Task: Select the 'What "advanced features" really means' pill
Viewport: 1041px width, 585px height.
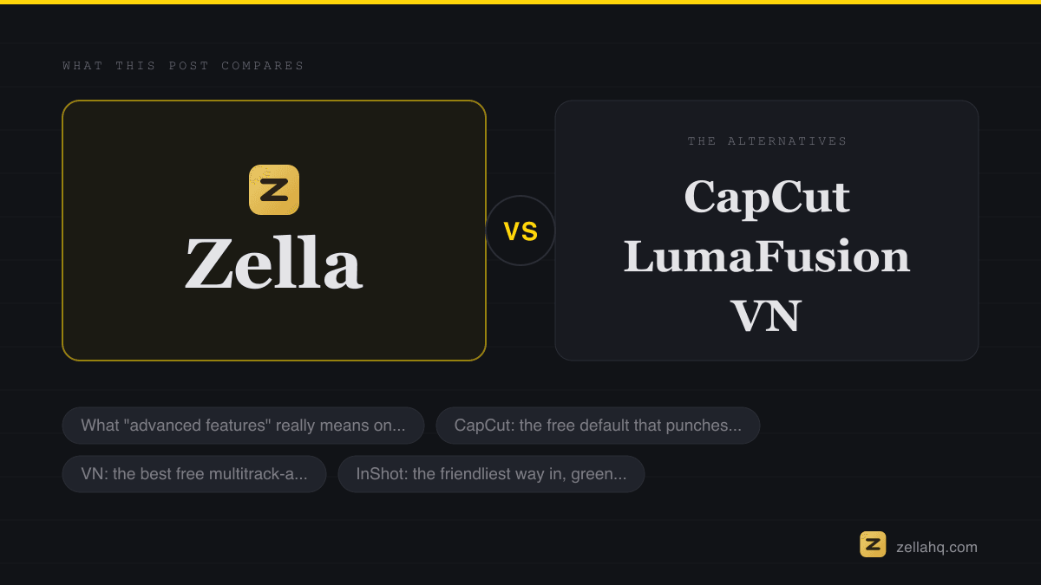Action: tap(243, 426)
